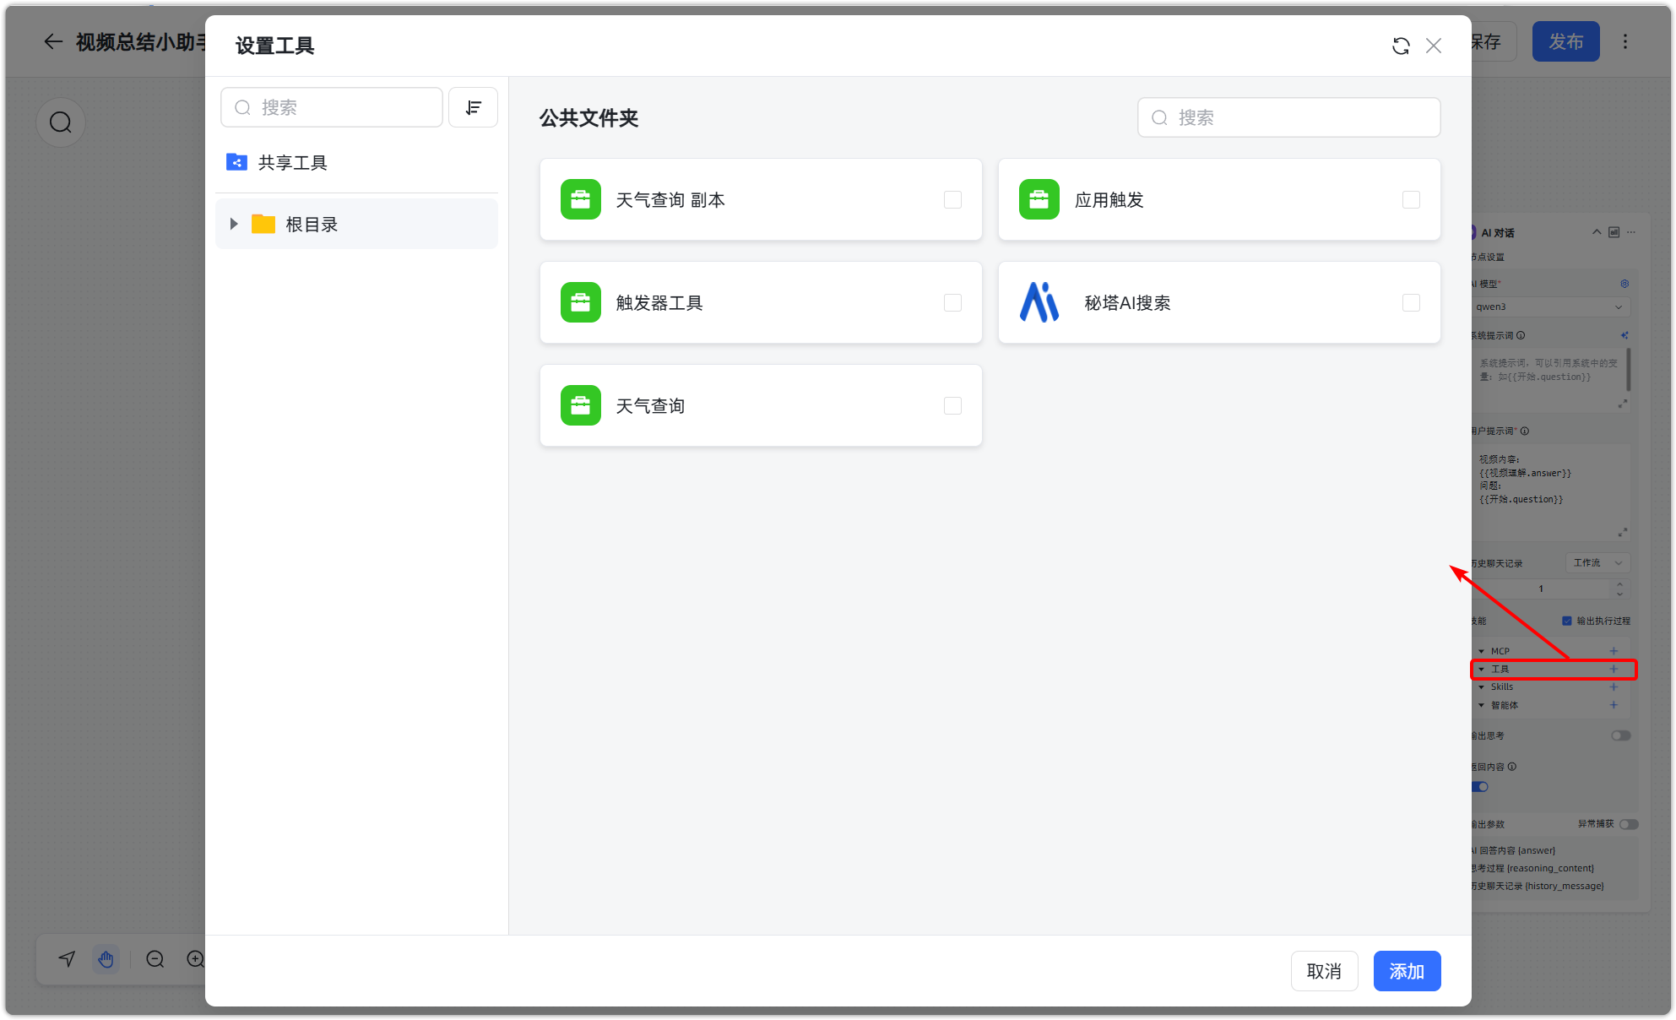
Task: Enable the 输出思考 toggle switch
Action: click(x=1620, y=735)
